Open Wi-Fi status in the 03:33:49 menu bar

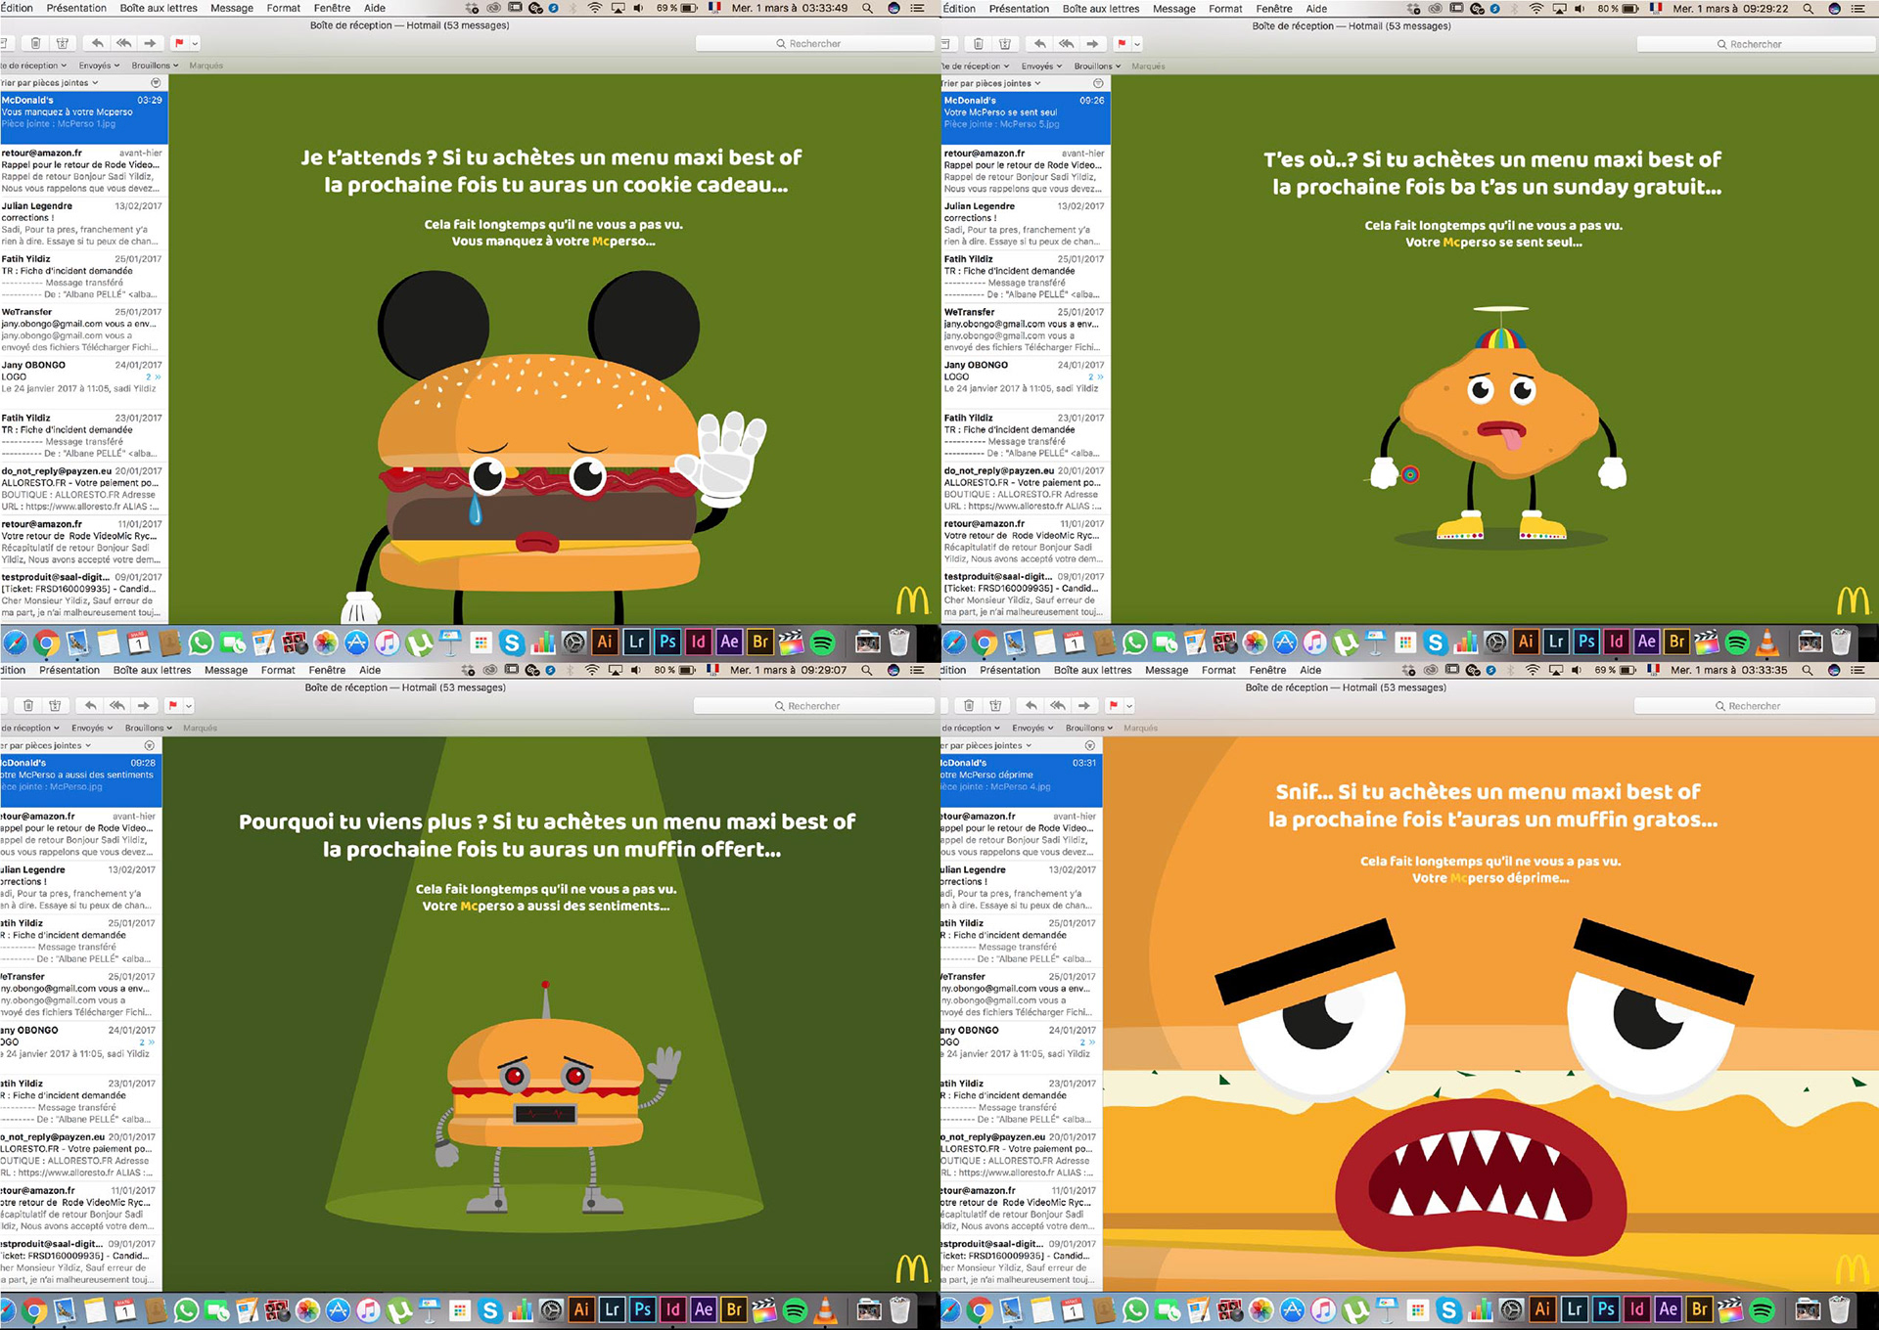(595, 8)
